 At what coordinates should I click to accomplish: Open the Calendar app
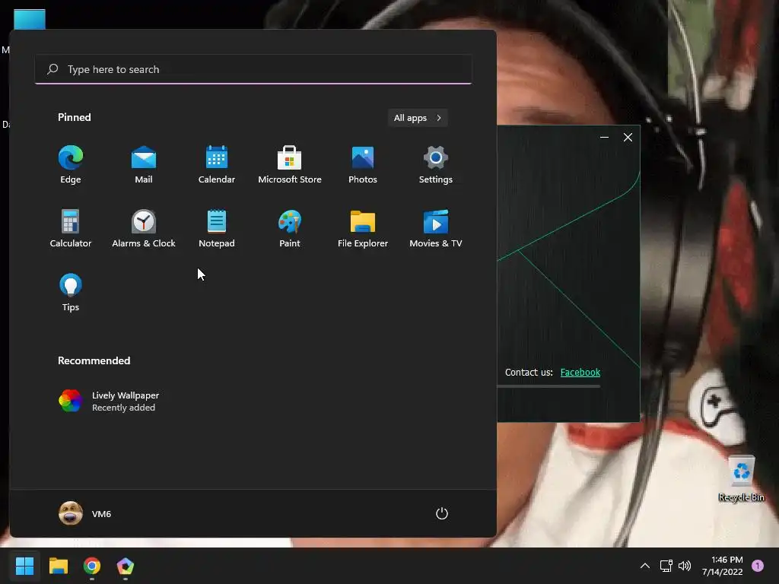[x=217, y=165]
